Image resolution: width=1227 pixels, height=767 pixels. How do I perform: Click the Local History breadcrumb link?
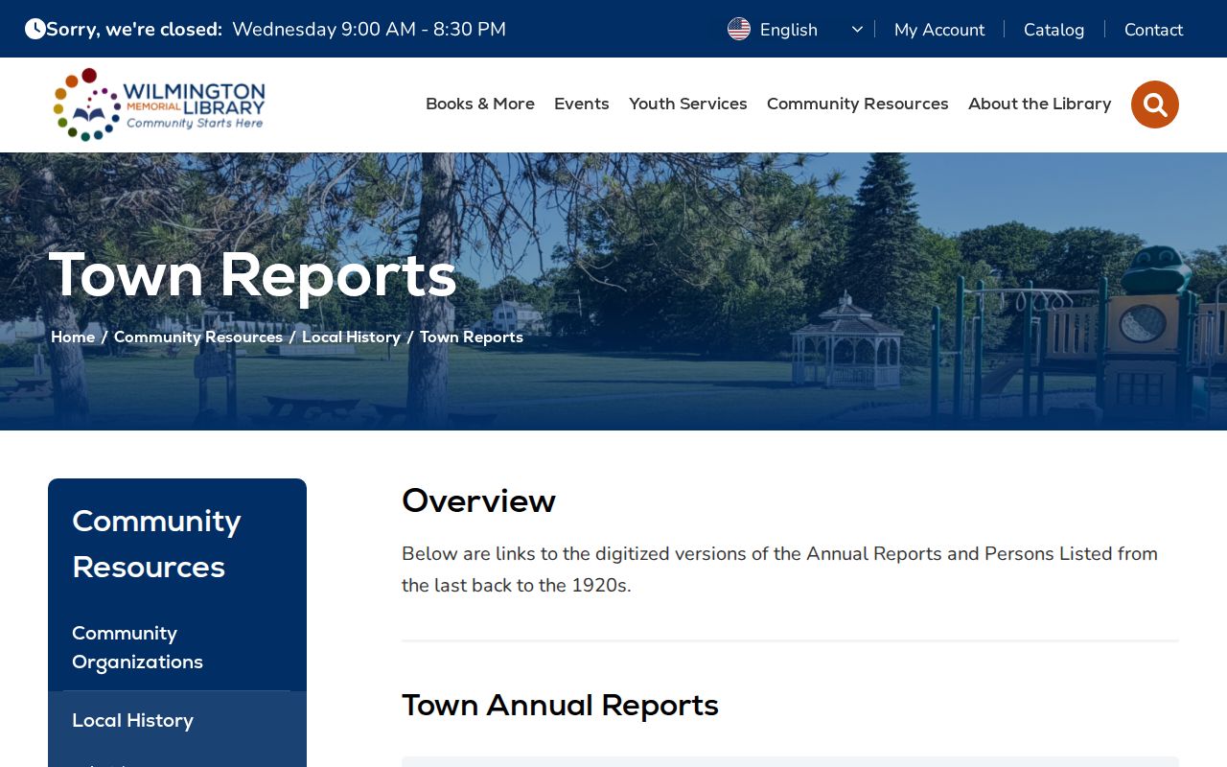[x=351, y=337]
